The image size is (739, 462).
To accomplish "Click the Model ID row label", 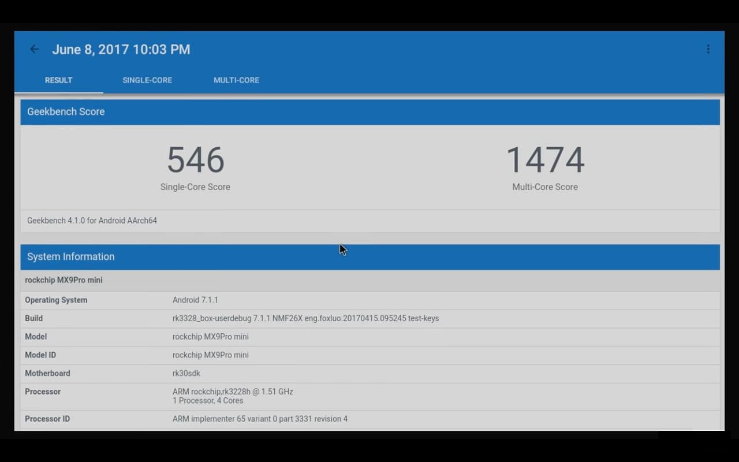I will pyautogui.click(x=40, y=355).
